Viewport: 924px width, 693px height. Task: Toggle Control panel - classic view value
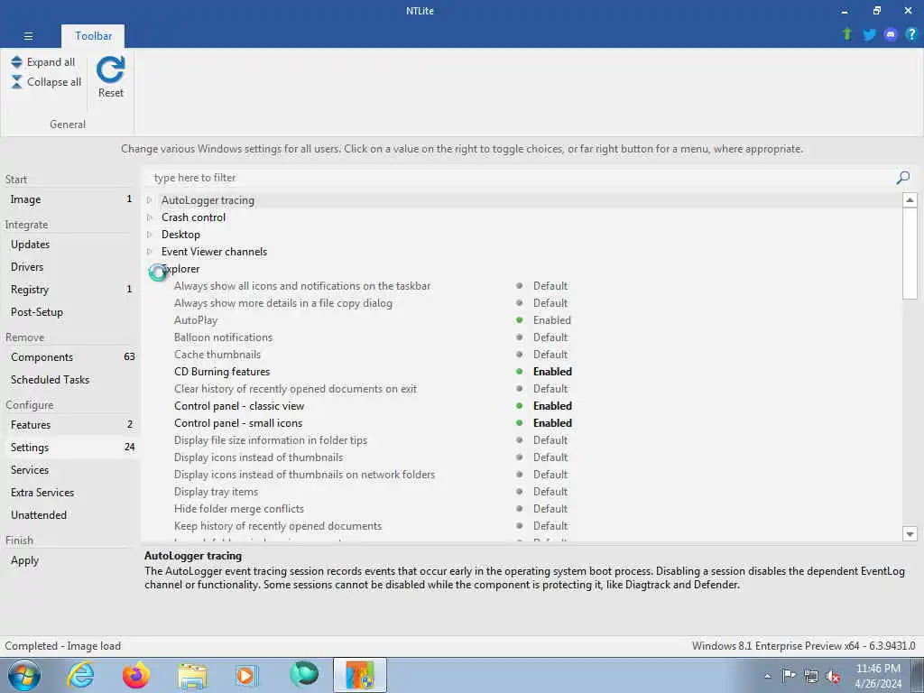pyautogui.click(x=553, y=405)
